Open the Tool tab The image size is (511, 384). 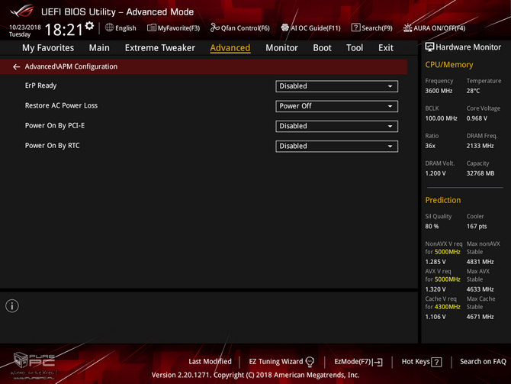coord(355,48)
